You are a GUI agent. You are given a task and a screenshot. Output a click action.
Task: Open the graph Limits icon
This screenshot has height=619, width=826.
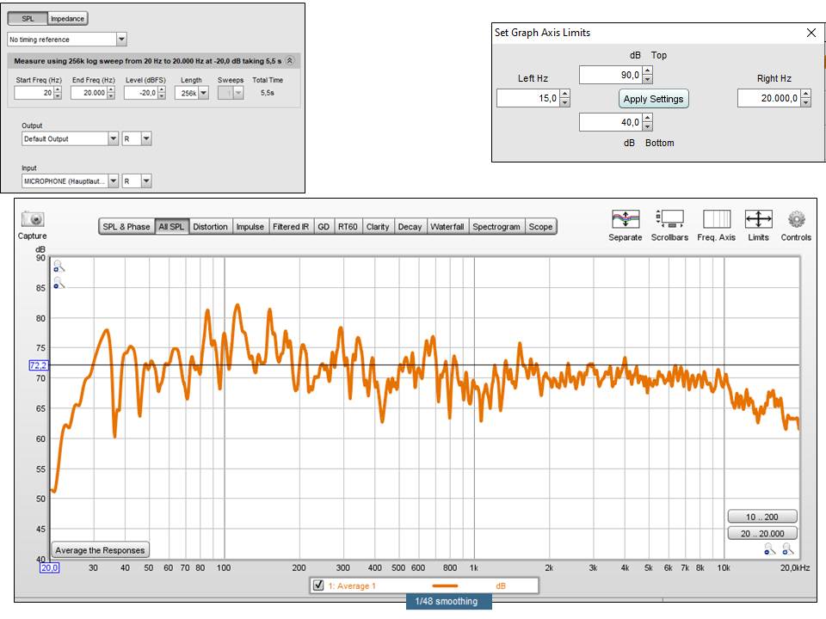[758, 219]
